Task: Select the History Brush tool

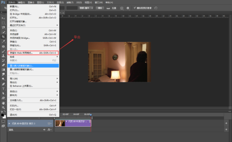Action: pos(3,60)
